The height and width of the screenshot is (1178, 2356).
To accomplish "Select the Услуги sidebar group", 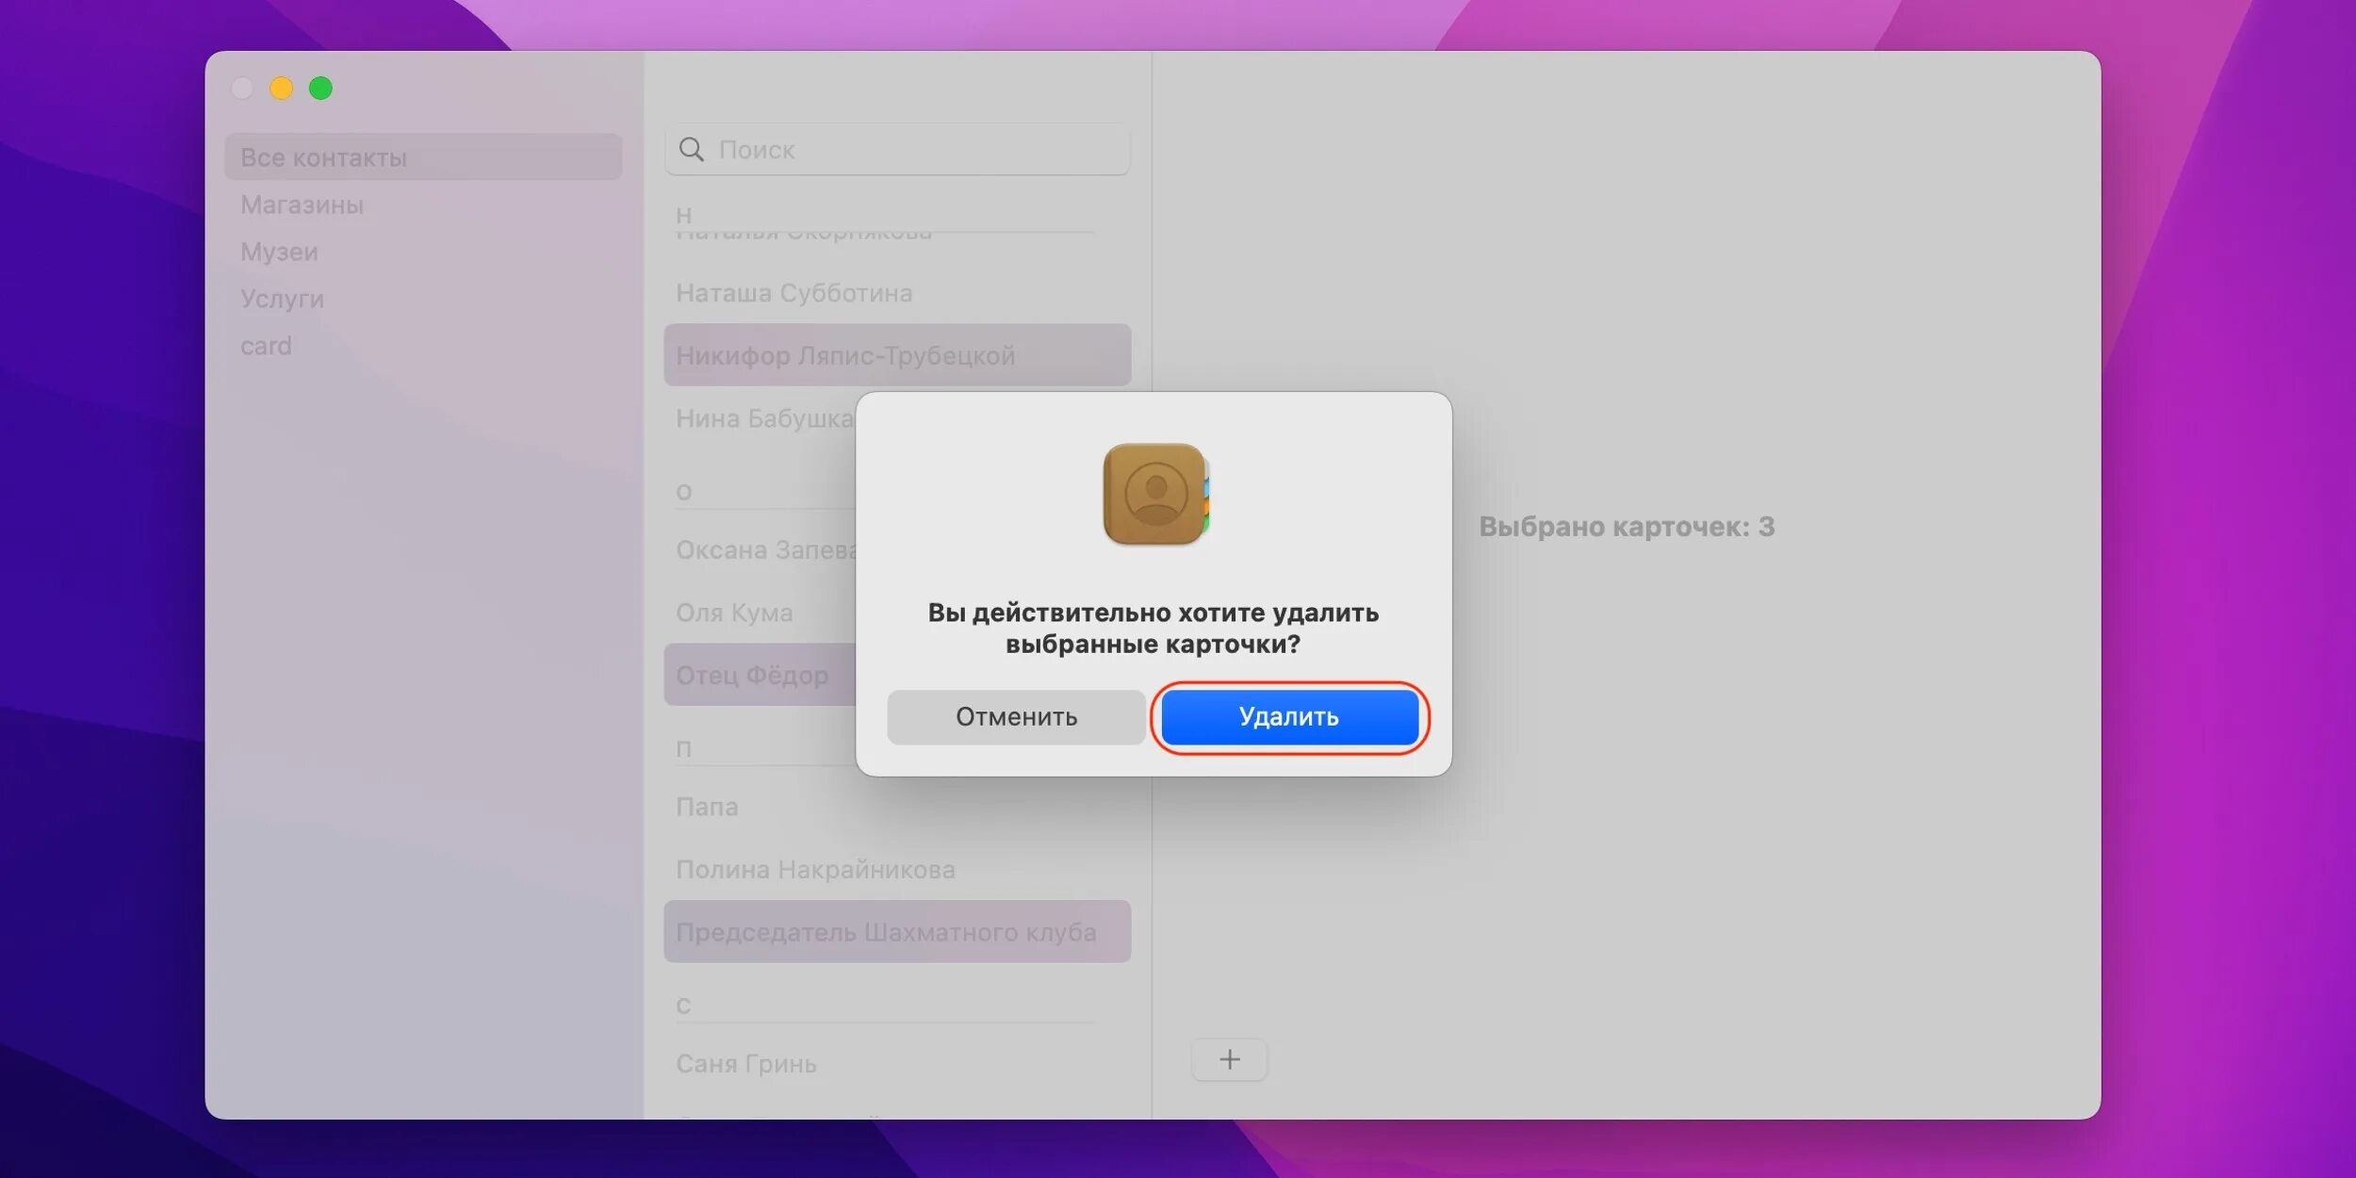I will [282, 299].
